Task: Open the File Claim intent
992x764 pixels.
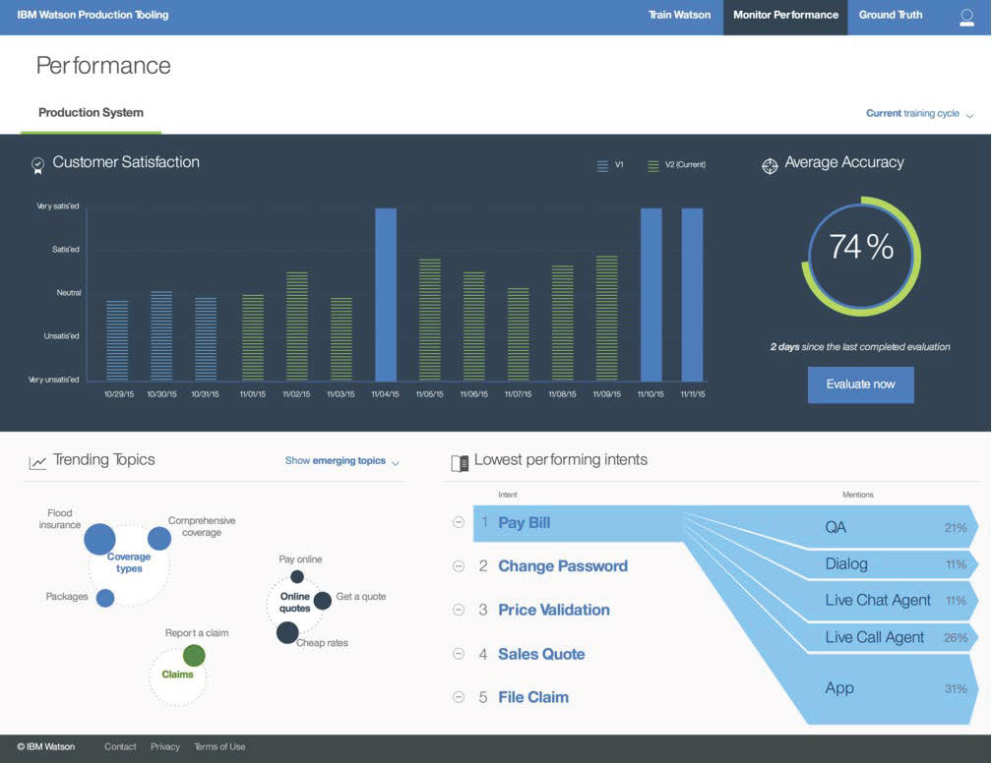Action: 533,697
